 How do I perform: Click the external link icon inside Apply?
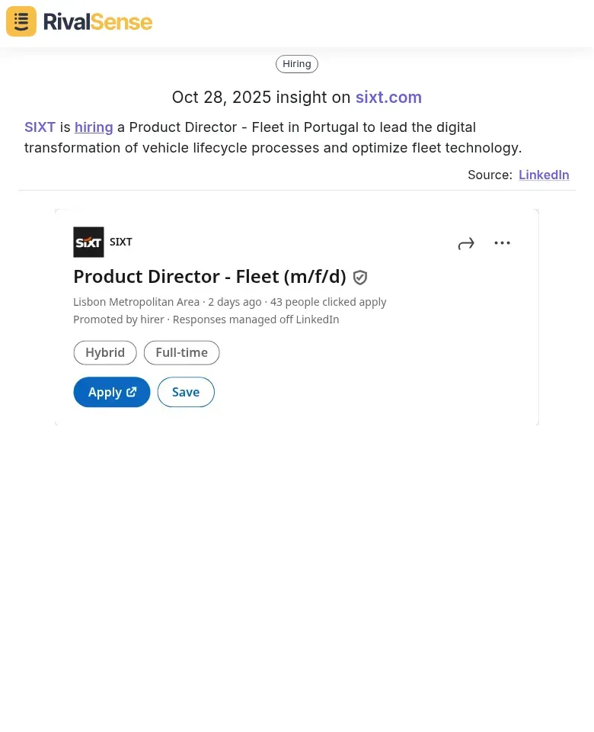point(131,391)
